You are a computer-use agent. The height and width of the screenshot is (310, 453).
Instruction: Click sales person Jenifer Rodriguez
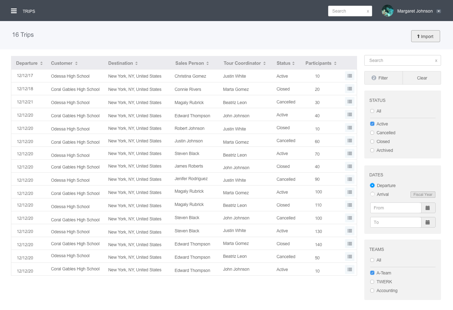coord(191,179)
